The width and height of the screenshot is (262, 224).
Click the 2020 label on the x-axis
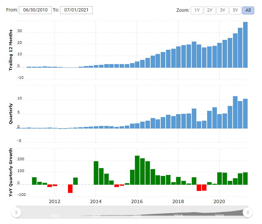coord(220,201)
